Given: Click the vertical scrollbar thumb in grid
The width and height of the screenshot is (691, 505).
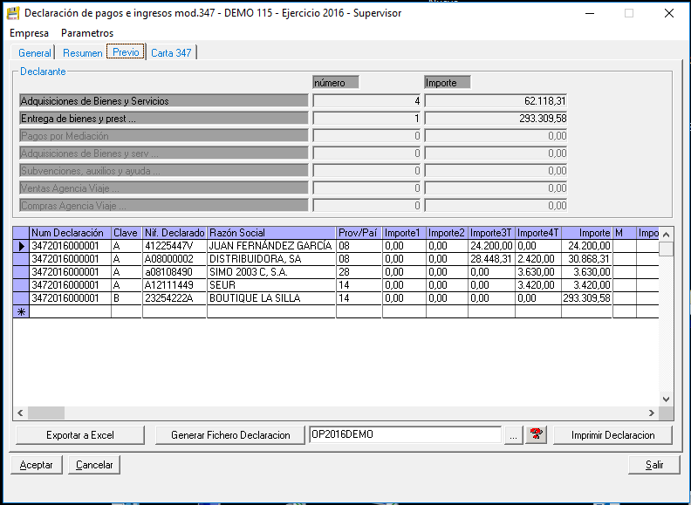Looking at the screenshot, I should pos(667,249).
